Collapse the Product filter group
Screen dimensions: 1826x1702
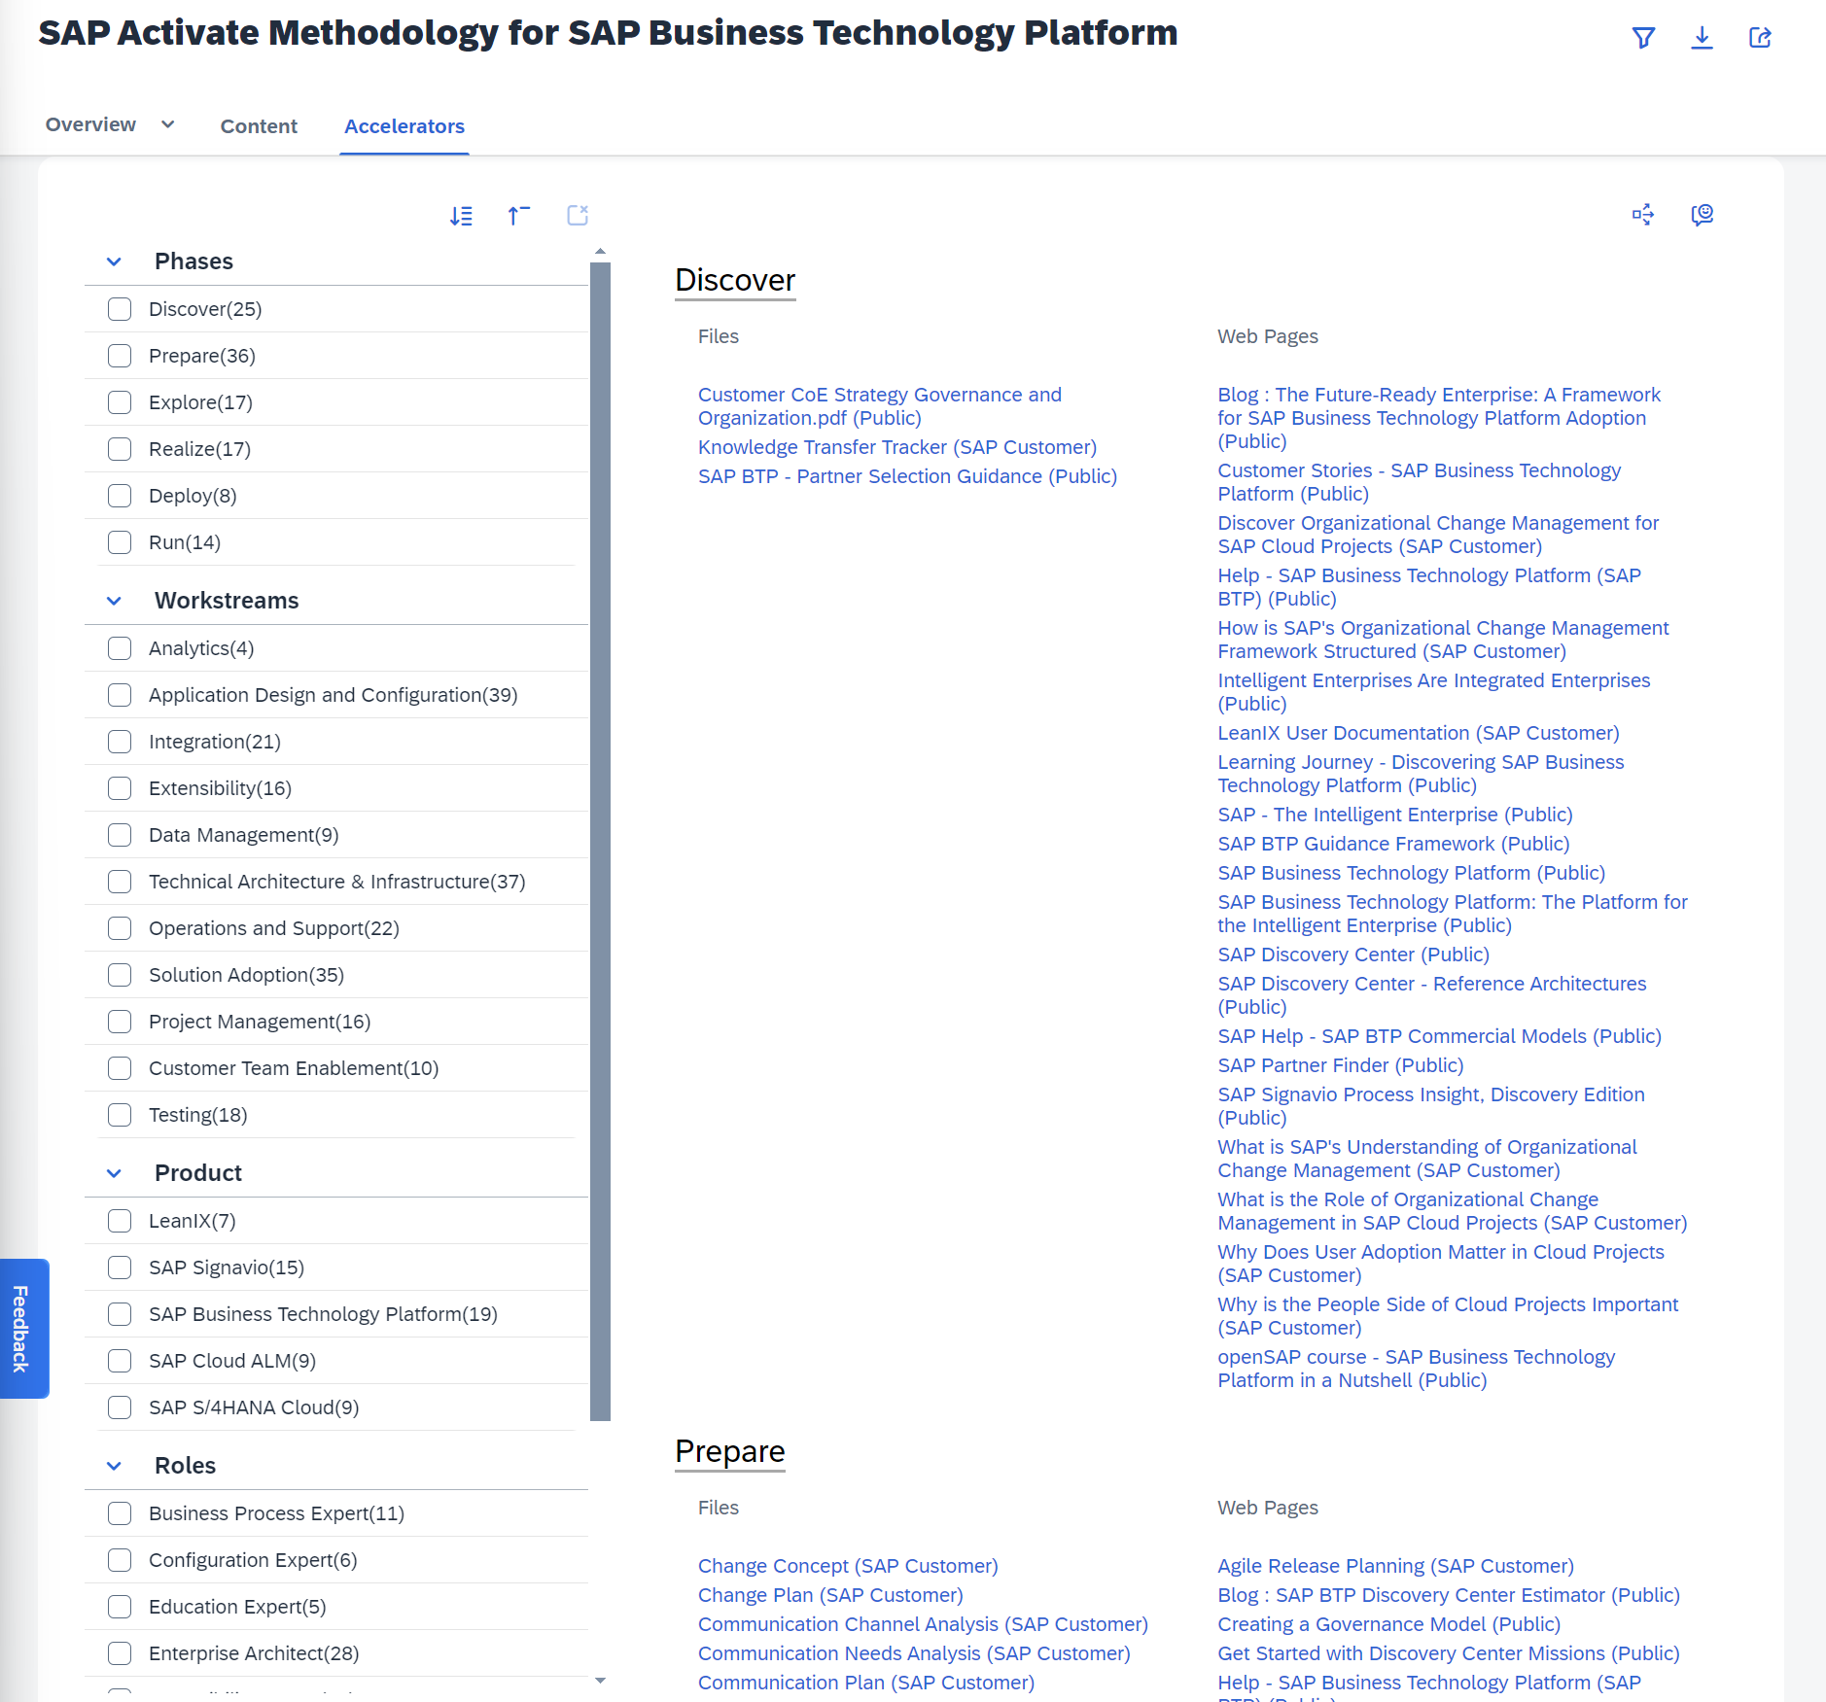pyautogui.click(x=114, y=1173)
